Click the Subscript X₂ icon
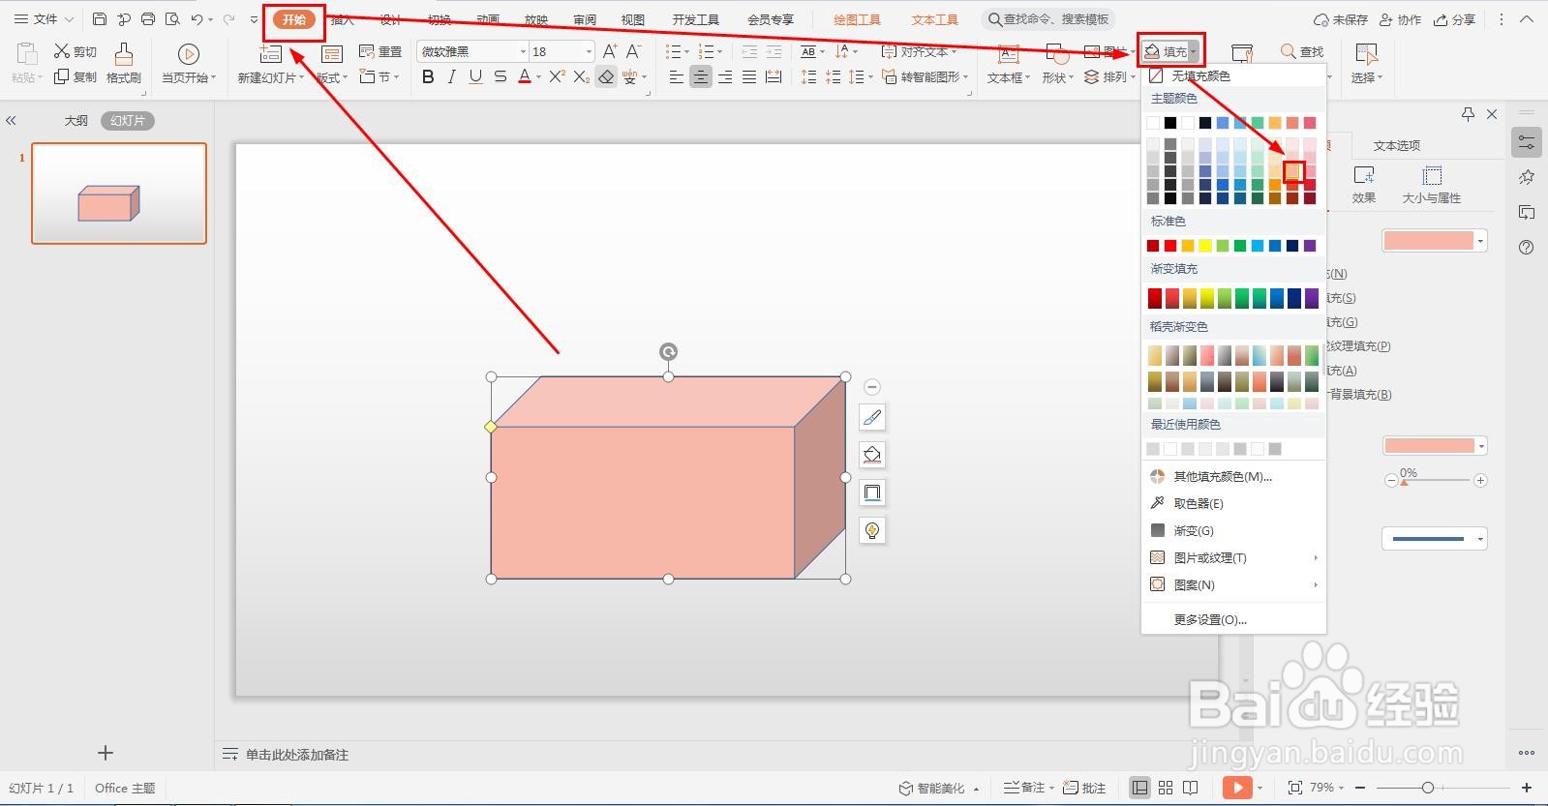This screenshot has height=806, width=1548. pyautogui.click(x=581, y=76)
